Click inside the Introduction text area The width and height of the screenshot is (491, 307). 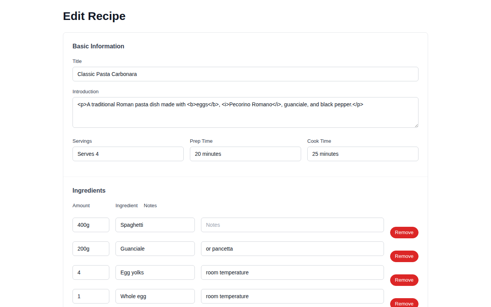(x=245, y=112)
